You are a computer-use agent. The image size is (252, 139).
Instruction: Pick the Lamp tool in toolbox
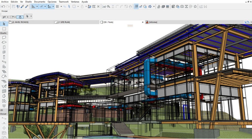(4, 106)
